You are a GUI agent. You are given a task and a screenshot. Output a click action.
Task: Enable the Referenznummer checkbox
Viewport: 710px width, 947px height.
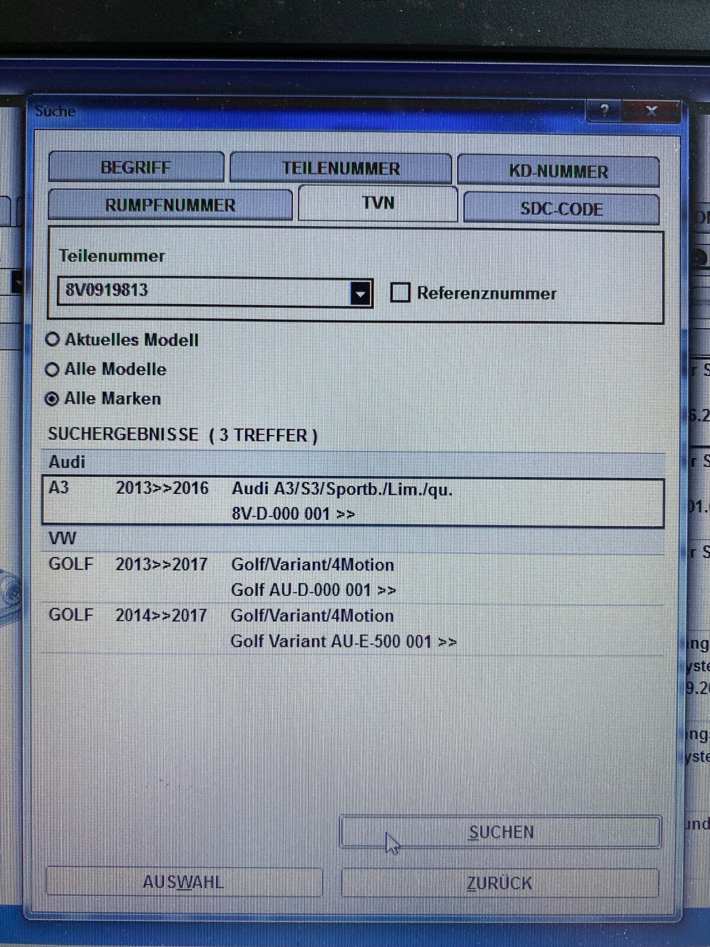[x=401, y=292]
